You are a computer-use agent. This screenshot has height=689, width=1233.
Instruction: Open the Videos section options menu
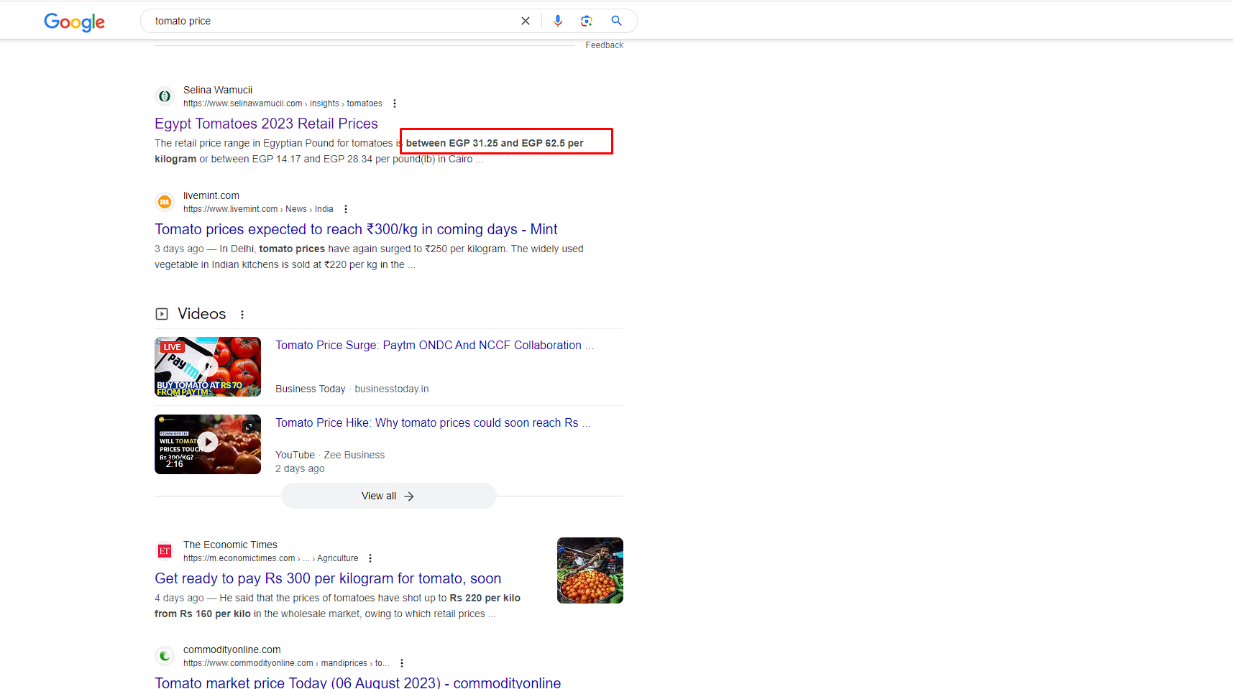242,315
